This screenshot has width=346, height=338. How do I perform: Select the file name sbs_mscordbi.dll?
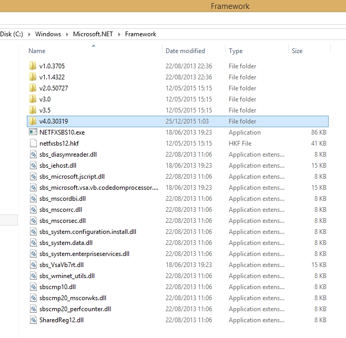tap(63, 199)
